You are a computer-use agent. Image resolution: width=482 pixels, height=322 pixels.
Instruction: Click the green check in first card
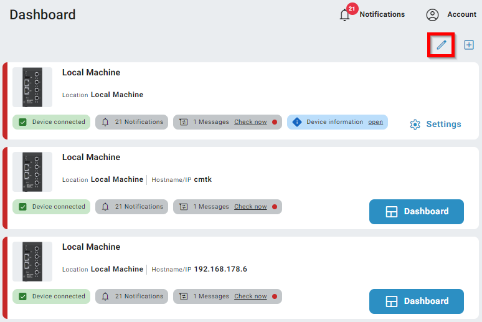(x=23, y=122)
